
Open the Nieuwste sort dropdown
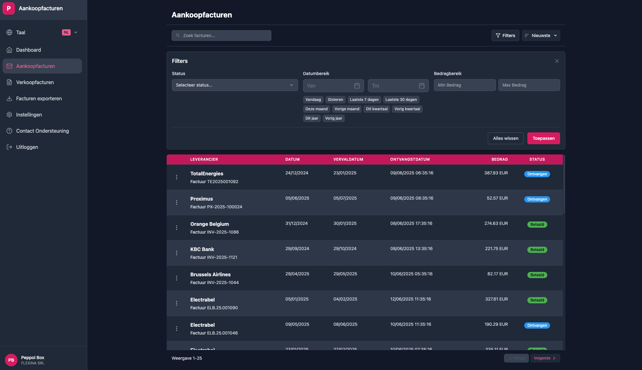tap(541, 36)
